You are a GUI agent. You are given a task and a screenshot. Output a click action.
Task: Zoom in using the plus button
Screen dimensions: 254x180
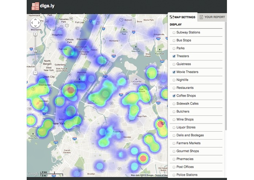(35, 34)
